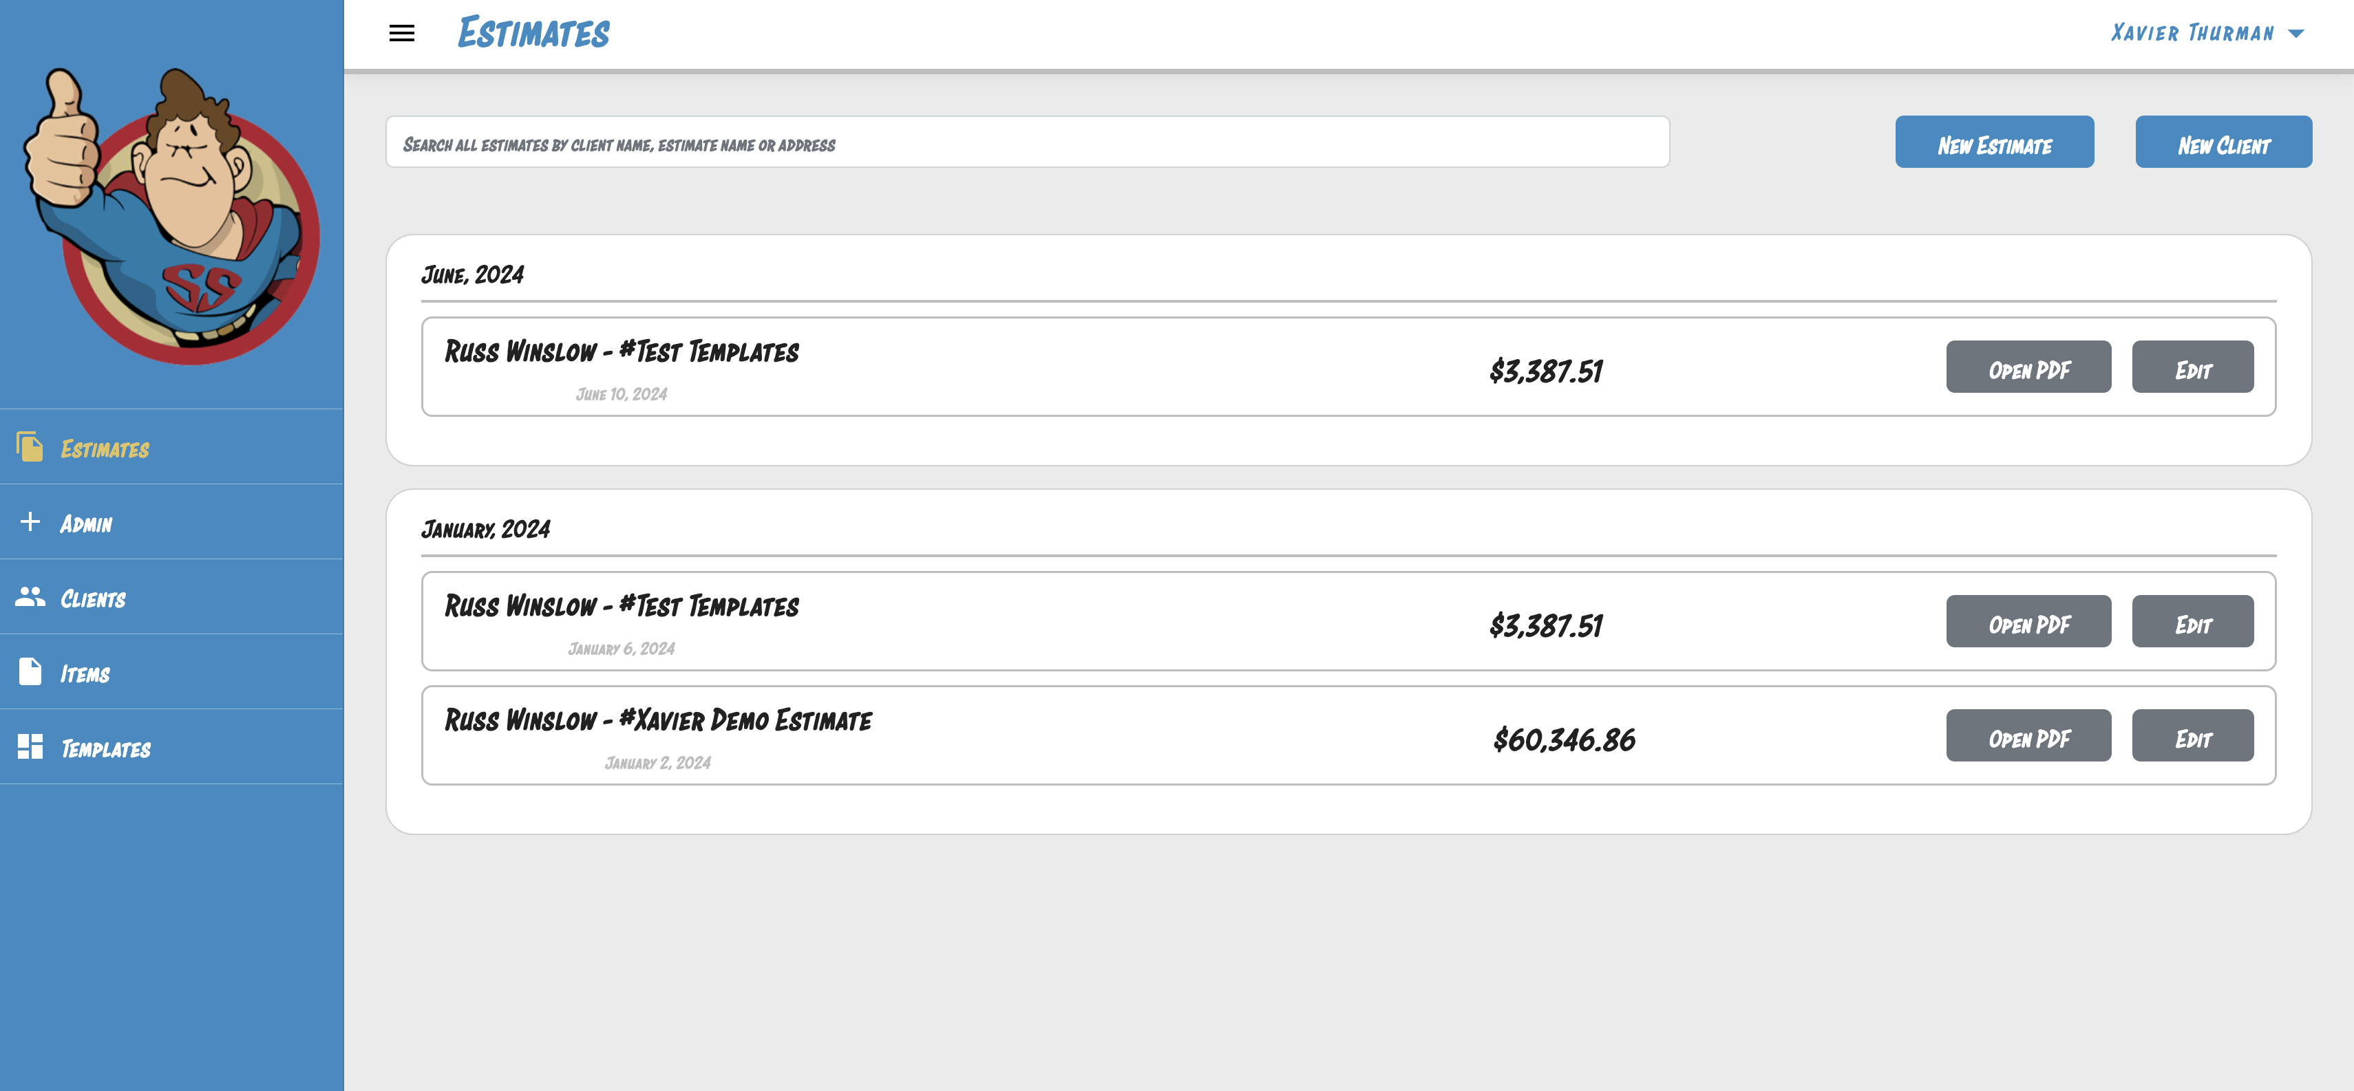Select the Xavier Demo Estimate row title
The image size is (2354, 1091).
(x=658, y=720)
